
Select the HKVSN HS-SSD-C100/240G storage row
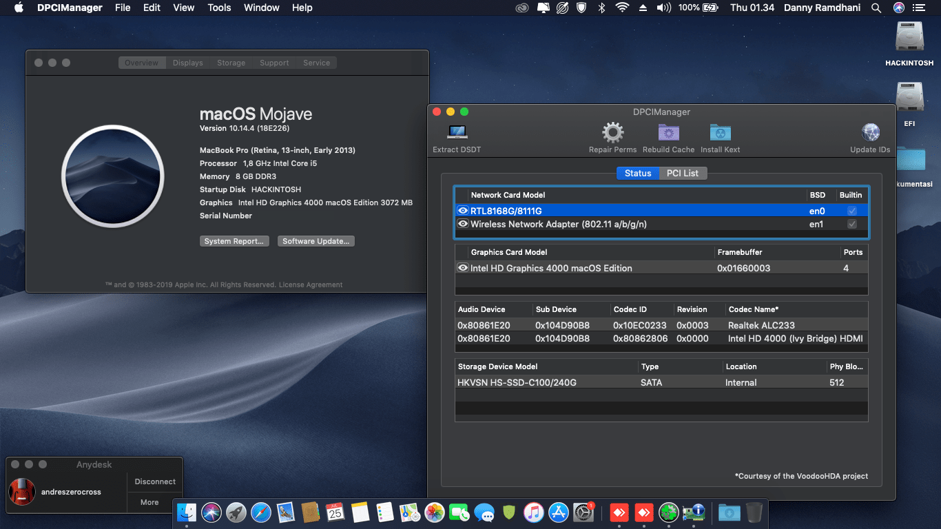pos(661,382)
